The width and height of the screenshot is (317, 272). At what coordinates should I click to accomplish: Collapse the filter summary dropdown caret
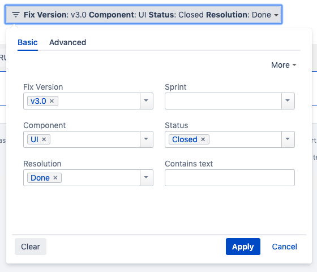(276, 15)
